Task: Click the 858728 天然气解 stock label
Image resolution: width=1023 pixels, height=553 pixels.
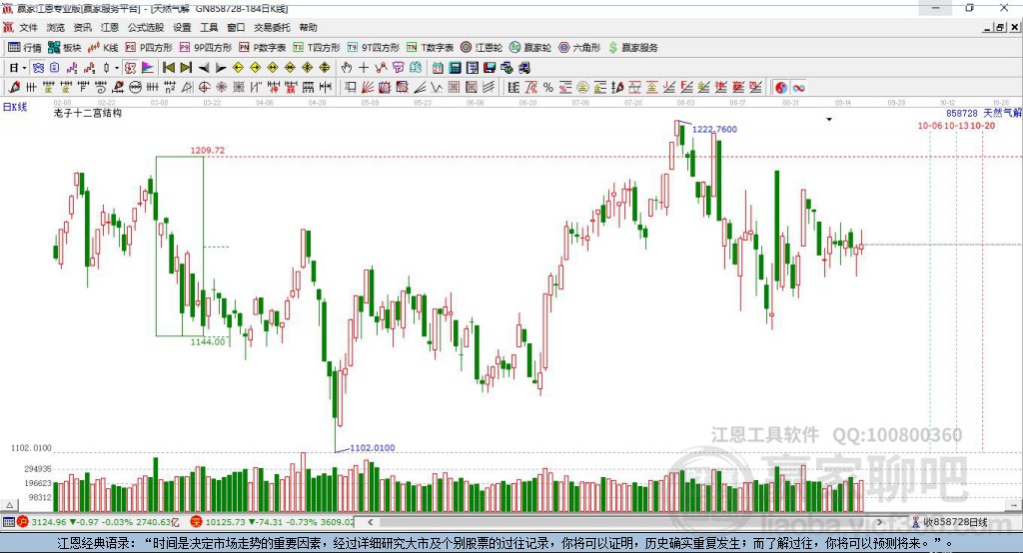Action: pos(984,114)
